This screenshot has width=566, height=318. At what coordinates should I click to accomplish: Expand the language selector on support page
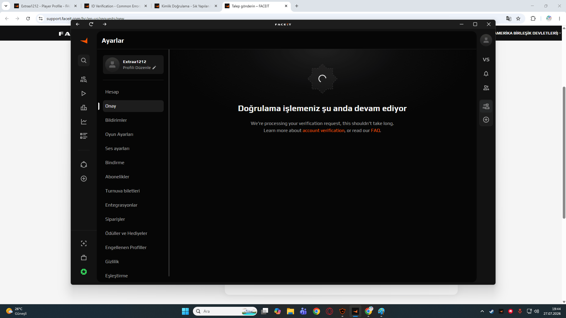point(528,33)
